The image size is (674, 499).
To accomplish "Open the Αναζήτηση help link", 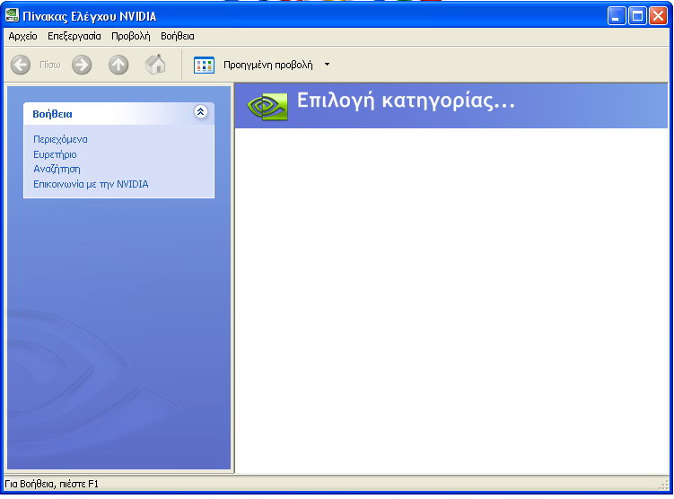I will 57,169.
